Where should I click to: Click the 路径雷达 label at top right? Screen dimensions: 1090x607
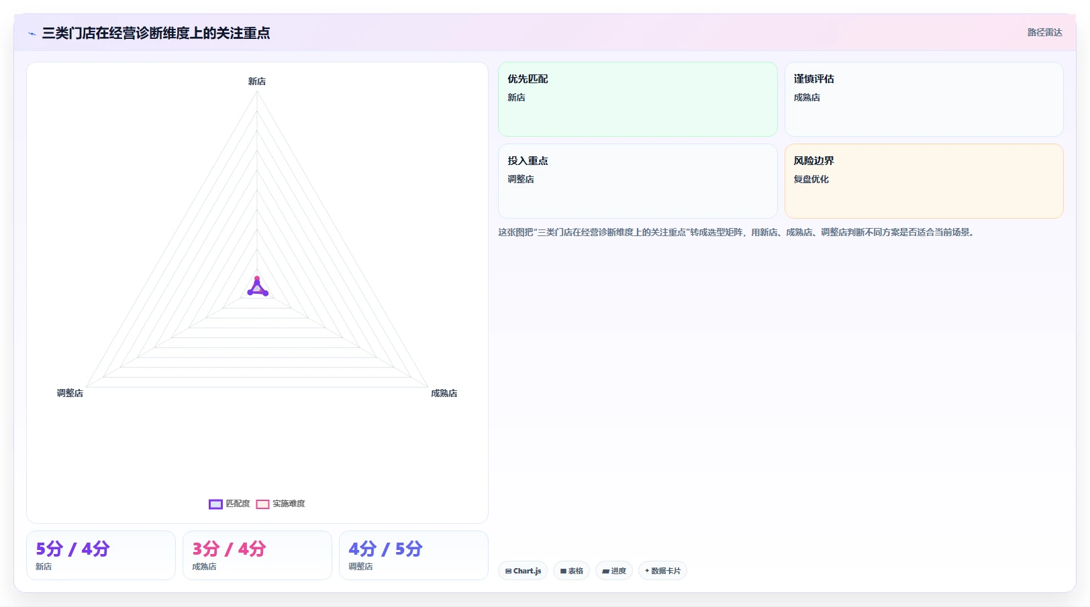1044,32
